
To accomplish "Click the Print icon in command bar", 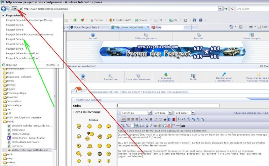I will pos(251,27).
